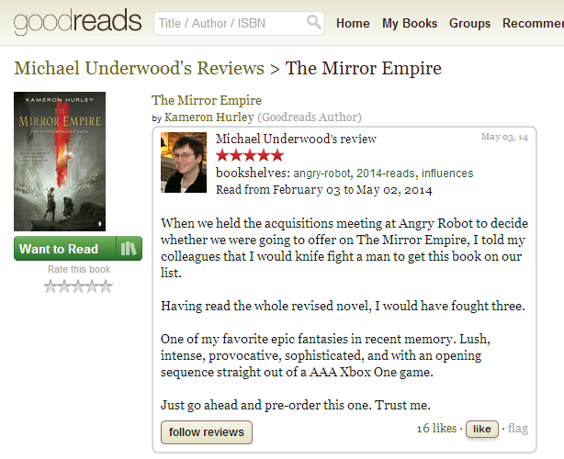
Task: Rate this book one star
Action: [51, 286]
